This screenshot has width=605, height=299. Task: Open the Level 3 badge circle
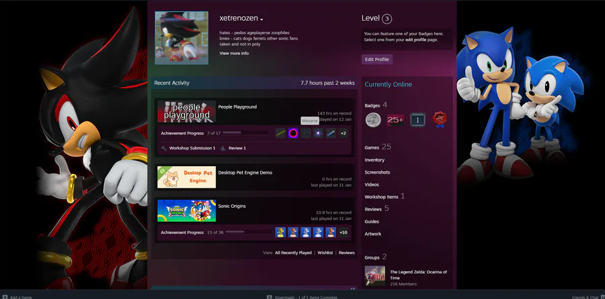coord(387,19)
